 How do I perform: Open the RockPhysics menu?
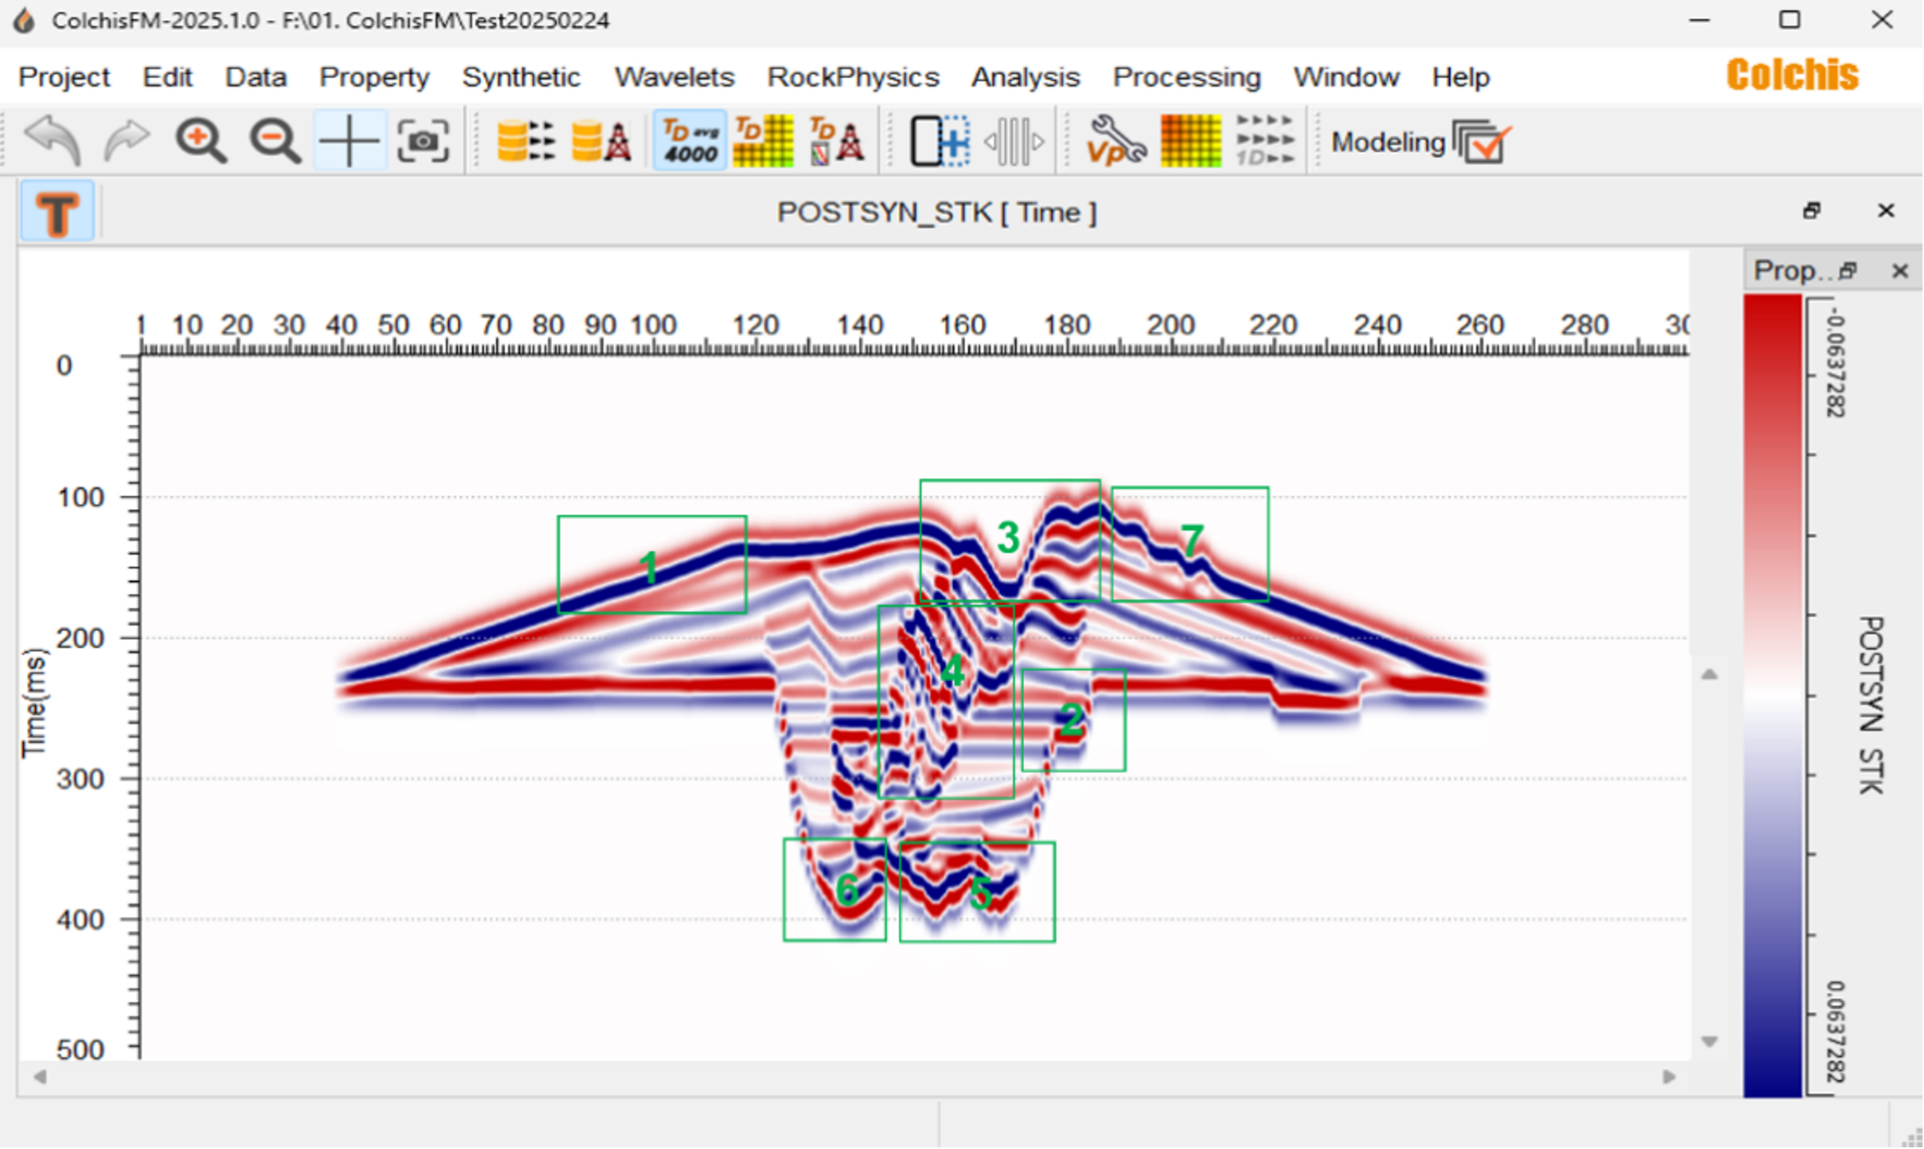pyautogui.click(x=852, y=77)
